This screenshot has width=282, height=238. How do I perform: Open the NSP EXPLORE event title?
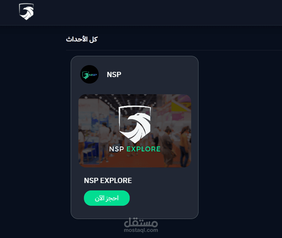[108, 181]
